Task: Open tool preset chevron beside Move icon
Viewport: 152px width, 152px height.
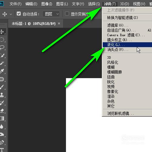Action: 11,14
